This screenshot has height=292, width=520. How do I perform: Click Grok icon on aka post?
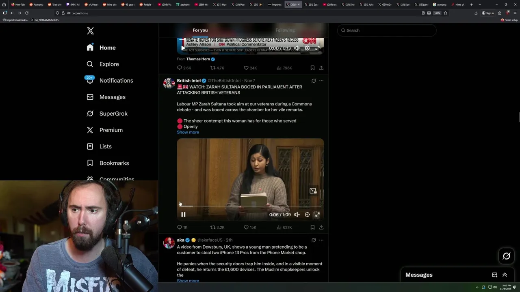coord(314,240)
